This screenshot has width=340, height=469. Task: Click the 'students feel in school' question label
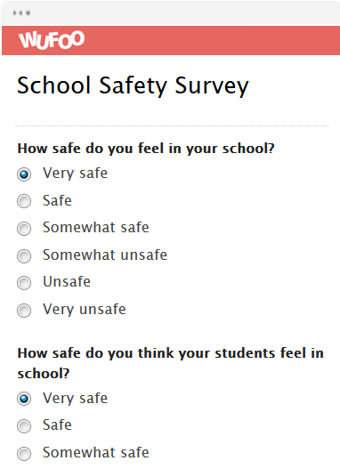[x=171, y=363]
